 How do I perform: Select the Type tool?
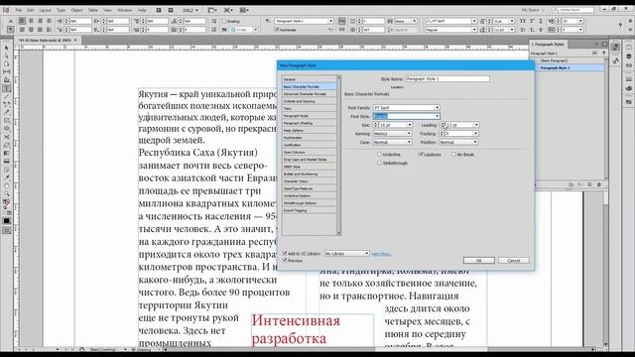pos(7,88)
